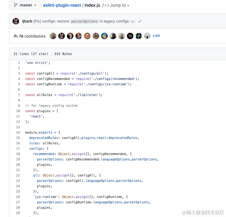This screenshot has height=217, width=226.
Task: Show the +49 more contributors
Action: click(x=156, y=36)
